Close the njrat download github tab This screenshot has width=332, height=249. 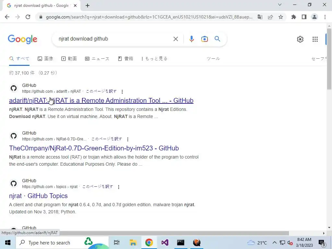(75, 6)
